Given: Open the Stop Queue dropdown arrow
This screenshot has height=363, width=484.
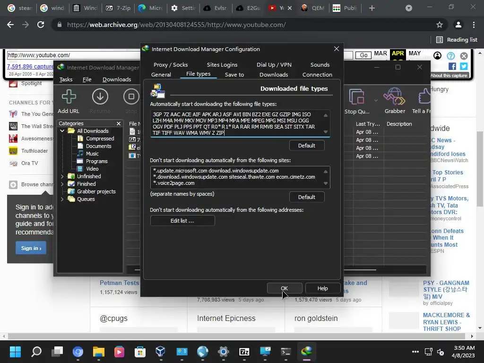Looking at the screenshot, I should (x=376, y=100).
